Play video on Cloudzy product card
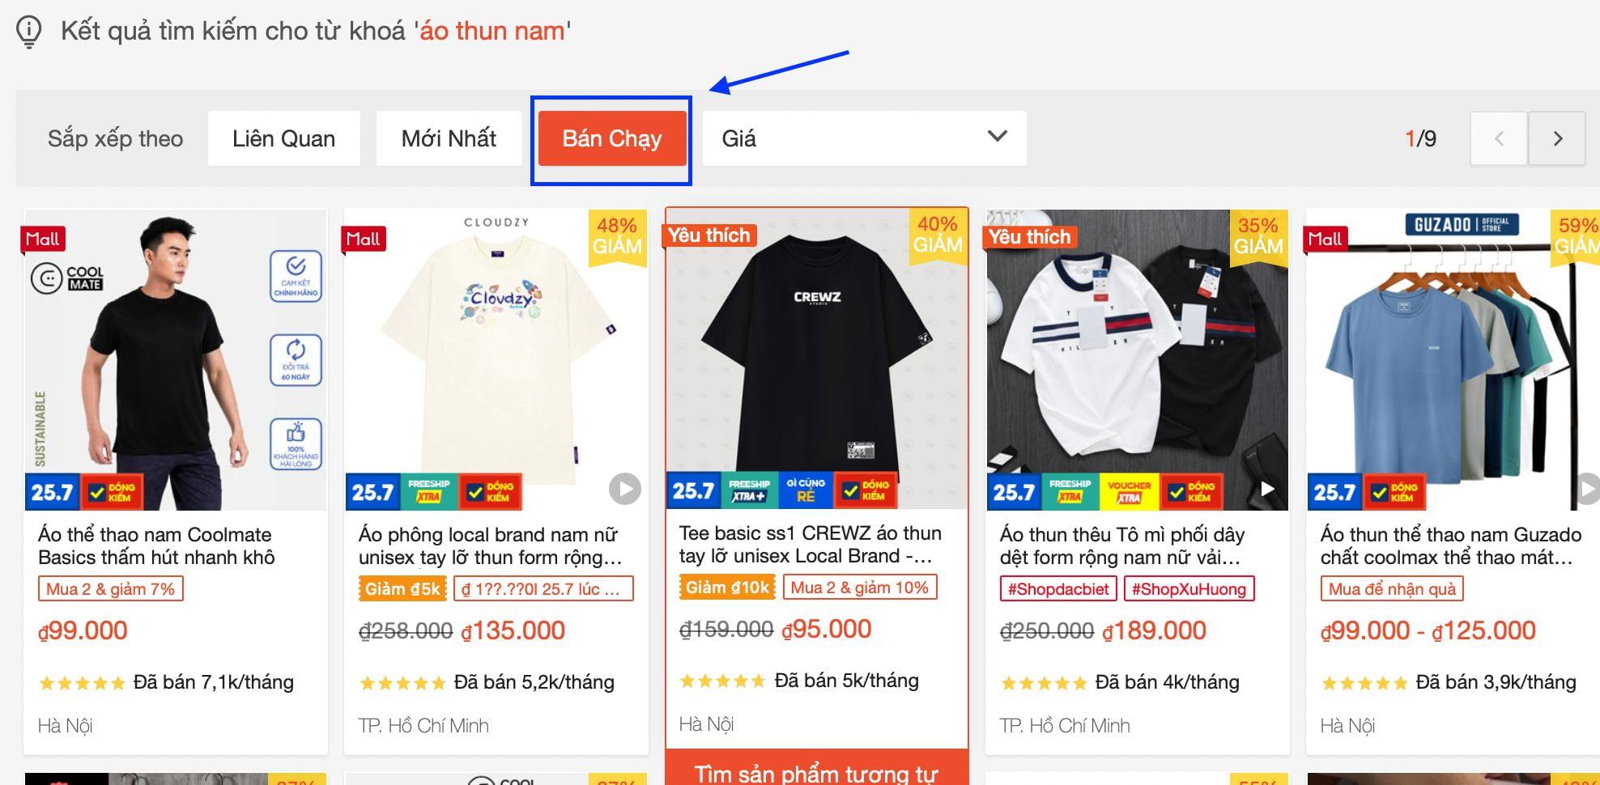The image size is (1600, 785). [x=624, y=488]
